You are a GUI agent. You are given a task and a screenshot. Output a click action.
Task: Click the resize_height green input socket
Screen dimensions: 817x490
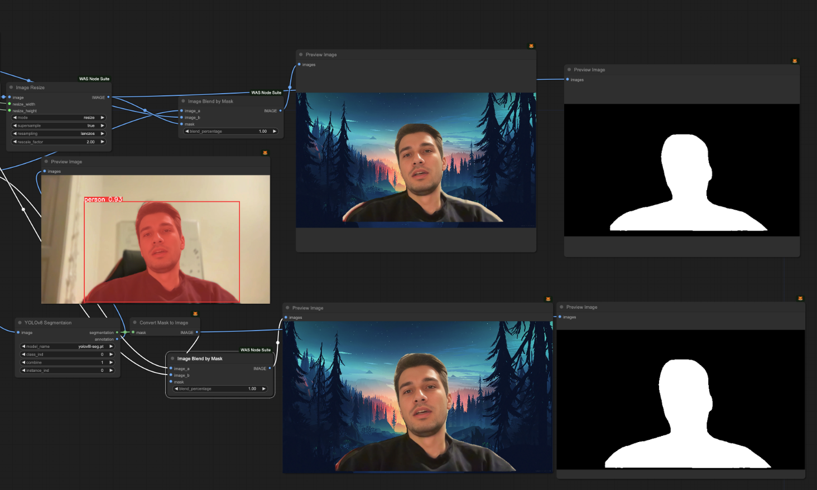9,110
